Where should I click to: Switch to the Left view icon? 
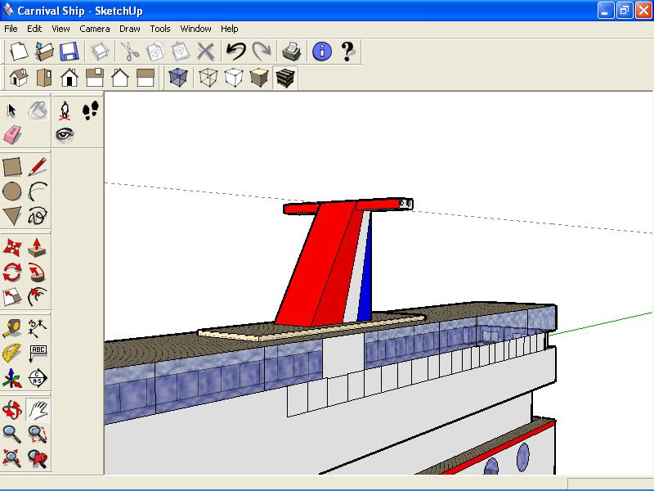[x=146, y=78]
